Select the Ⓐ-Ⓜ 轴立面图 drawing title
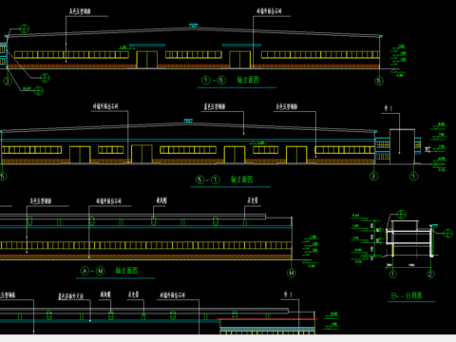 [109, 271]
